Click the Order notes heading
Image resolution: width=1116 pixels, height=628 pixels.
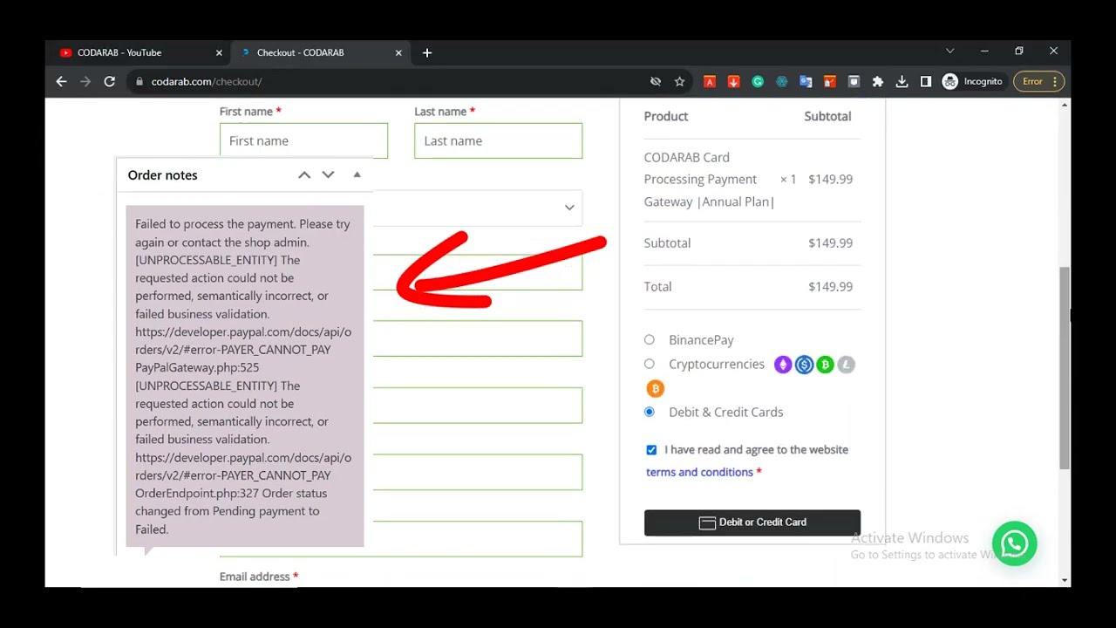[x=163, y=175]
